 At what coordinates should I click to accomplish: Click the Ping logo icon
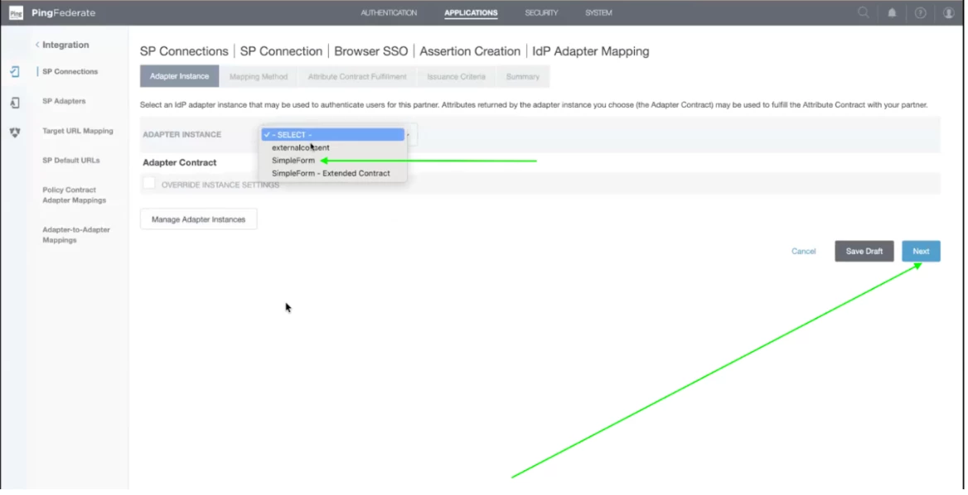[17, 13]
